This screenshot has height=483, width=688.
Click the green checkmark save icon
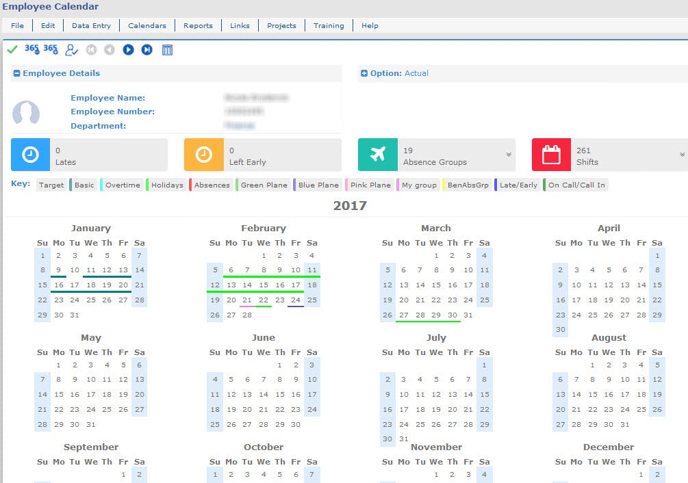[12, 49]
